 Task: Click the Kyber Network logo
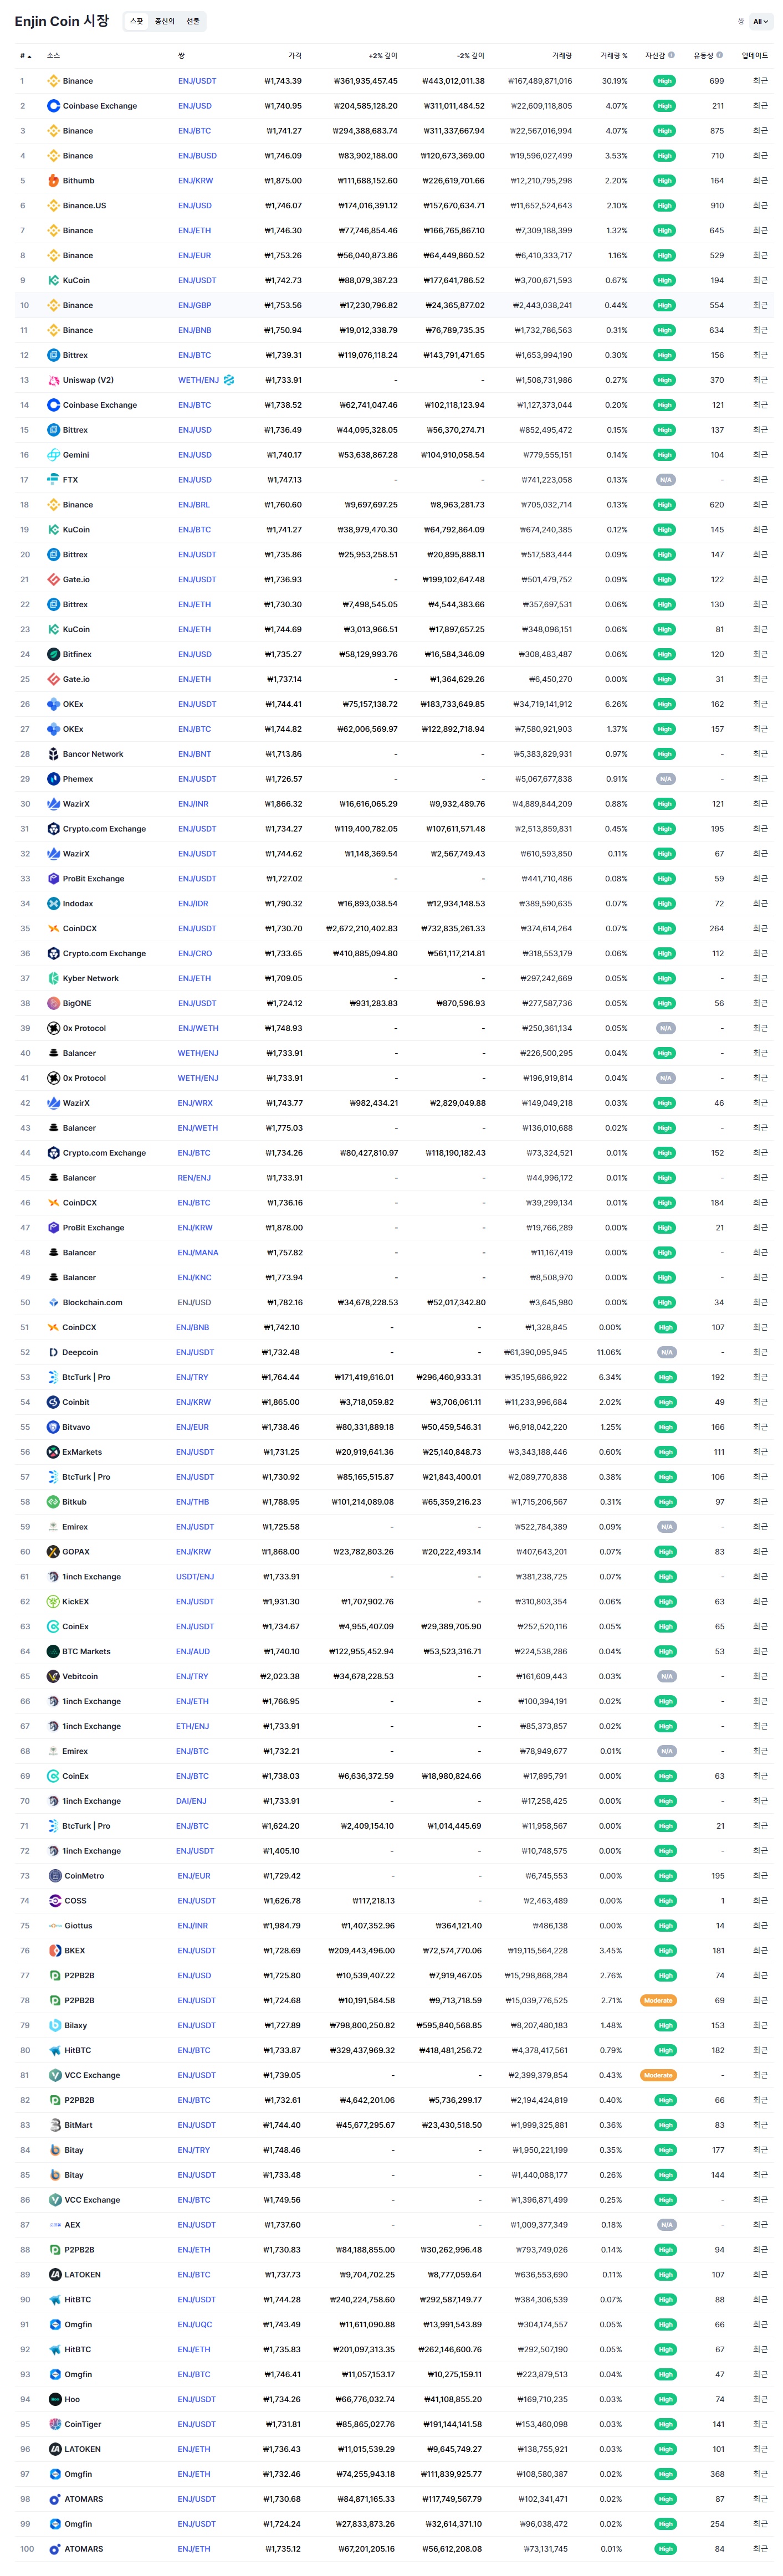[53, 978]
